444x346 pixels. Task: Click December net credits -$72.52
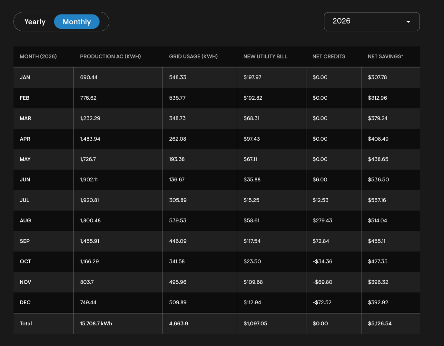click(x=322, y=302)
